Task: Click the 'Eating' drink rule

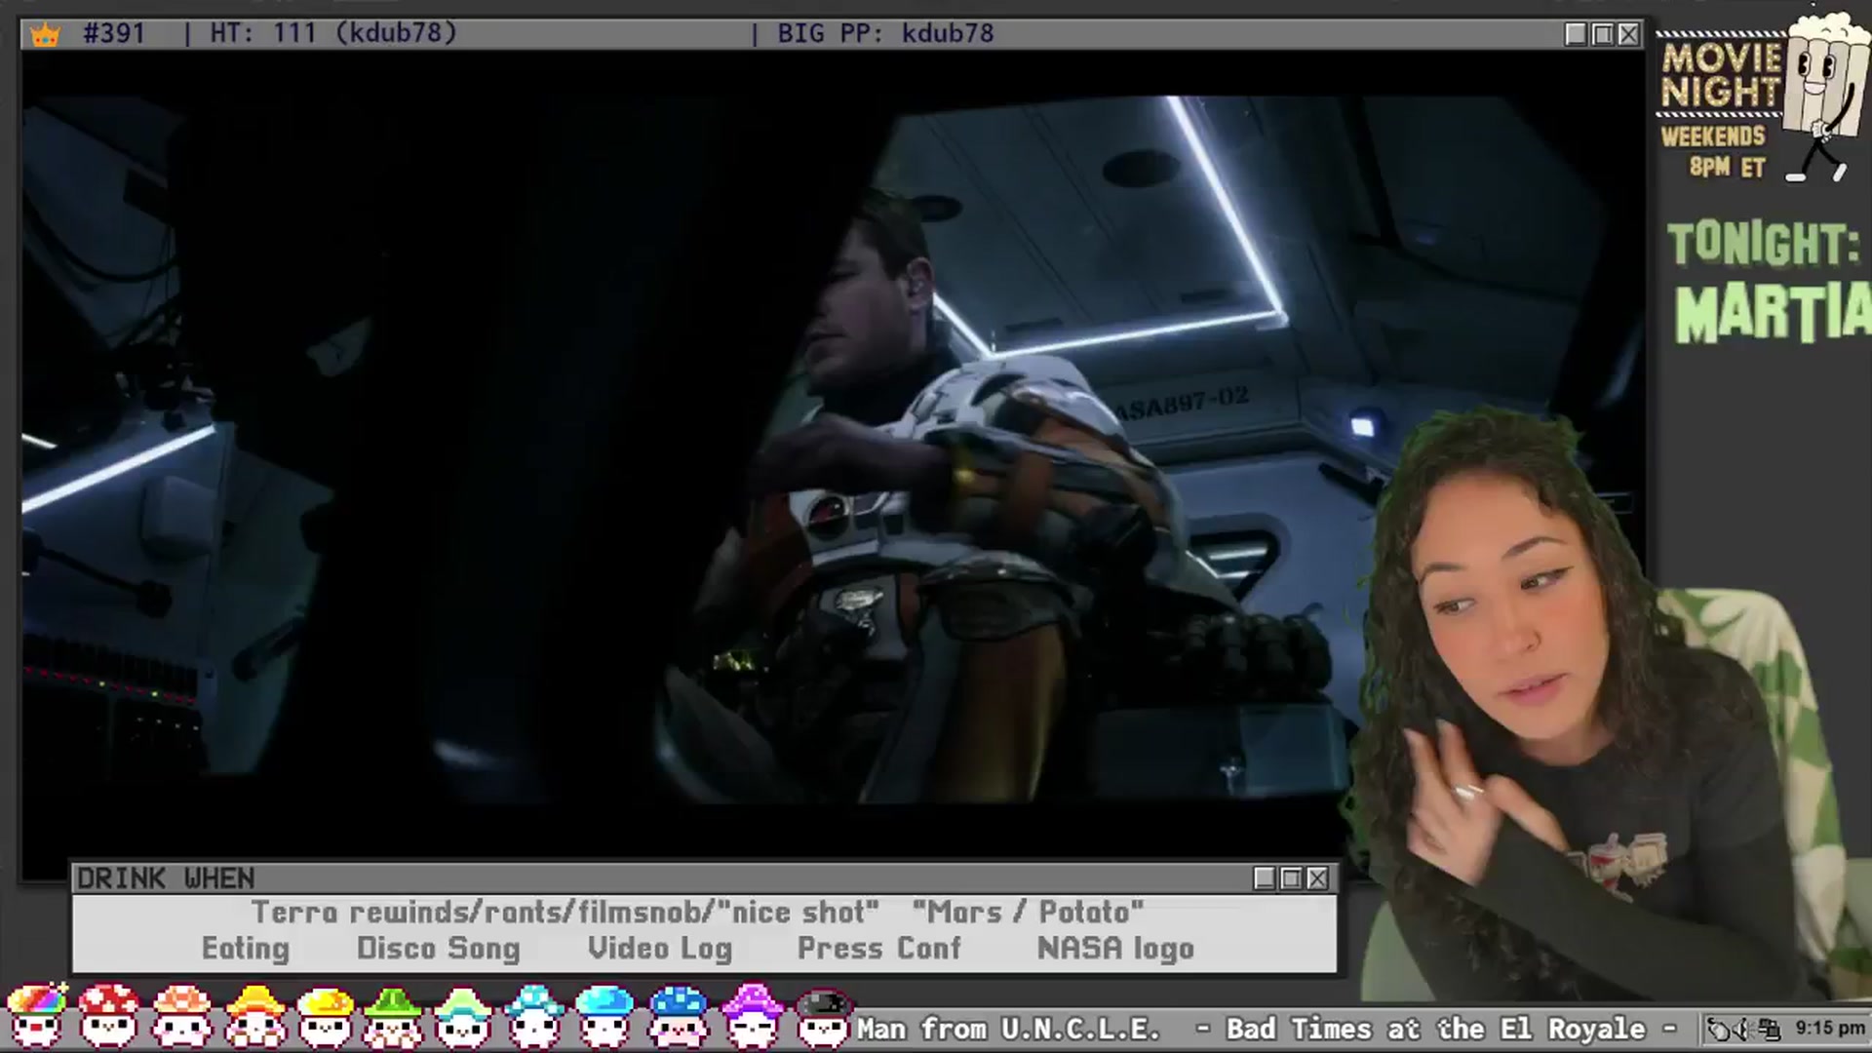Action: pos(246,949)
